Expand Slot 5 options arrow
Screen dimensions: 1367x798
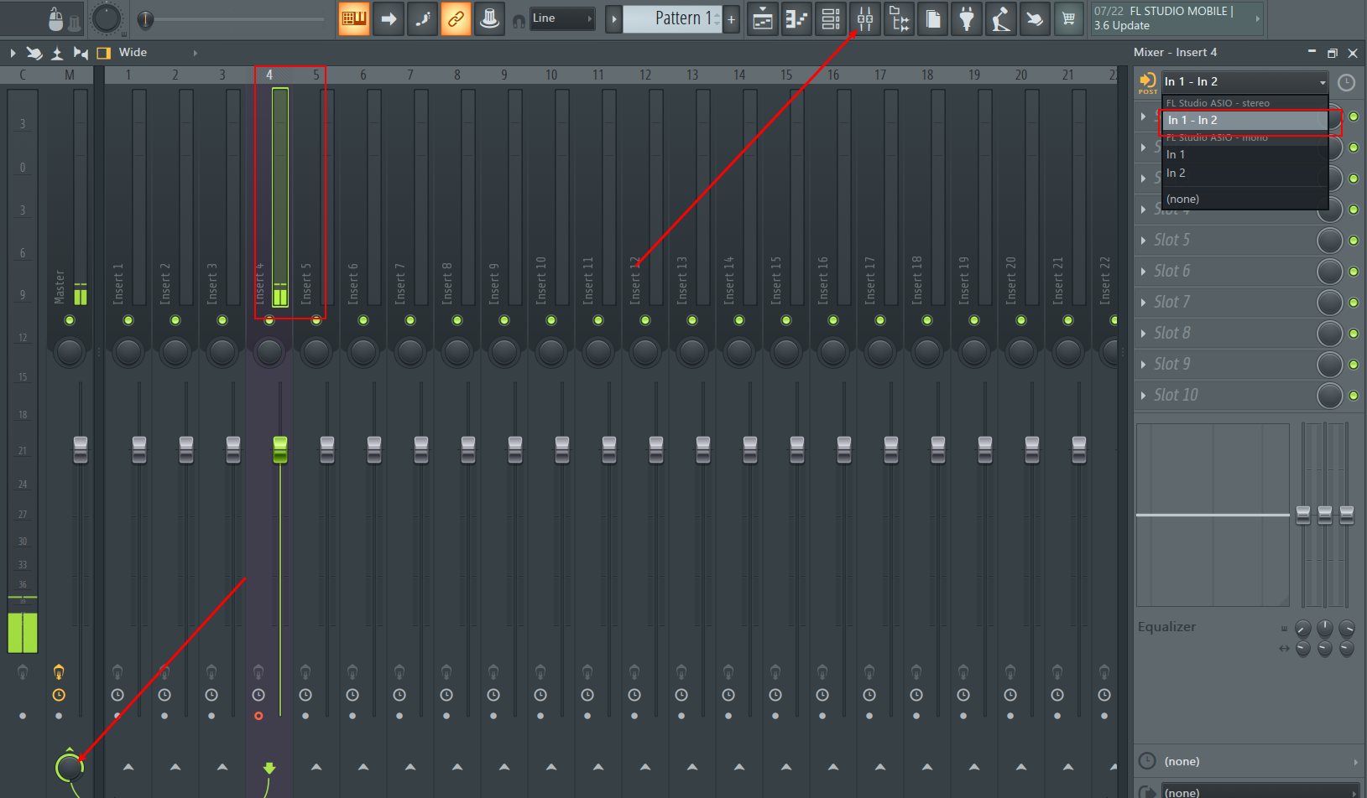pos(1143,241)
